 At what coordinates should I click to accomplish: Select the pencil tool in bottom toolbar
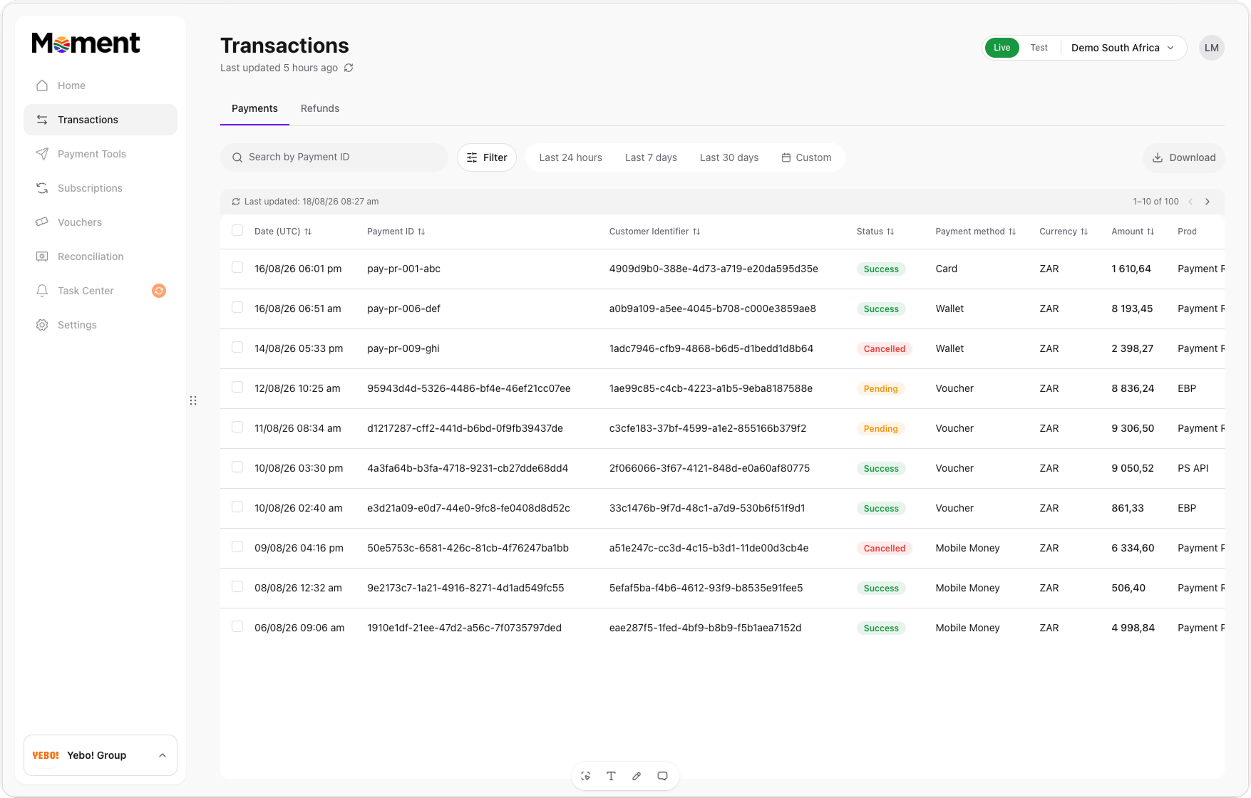pos(637,776)
